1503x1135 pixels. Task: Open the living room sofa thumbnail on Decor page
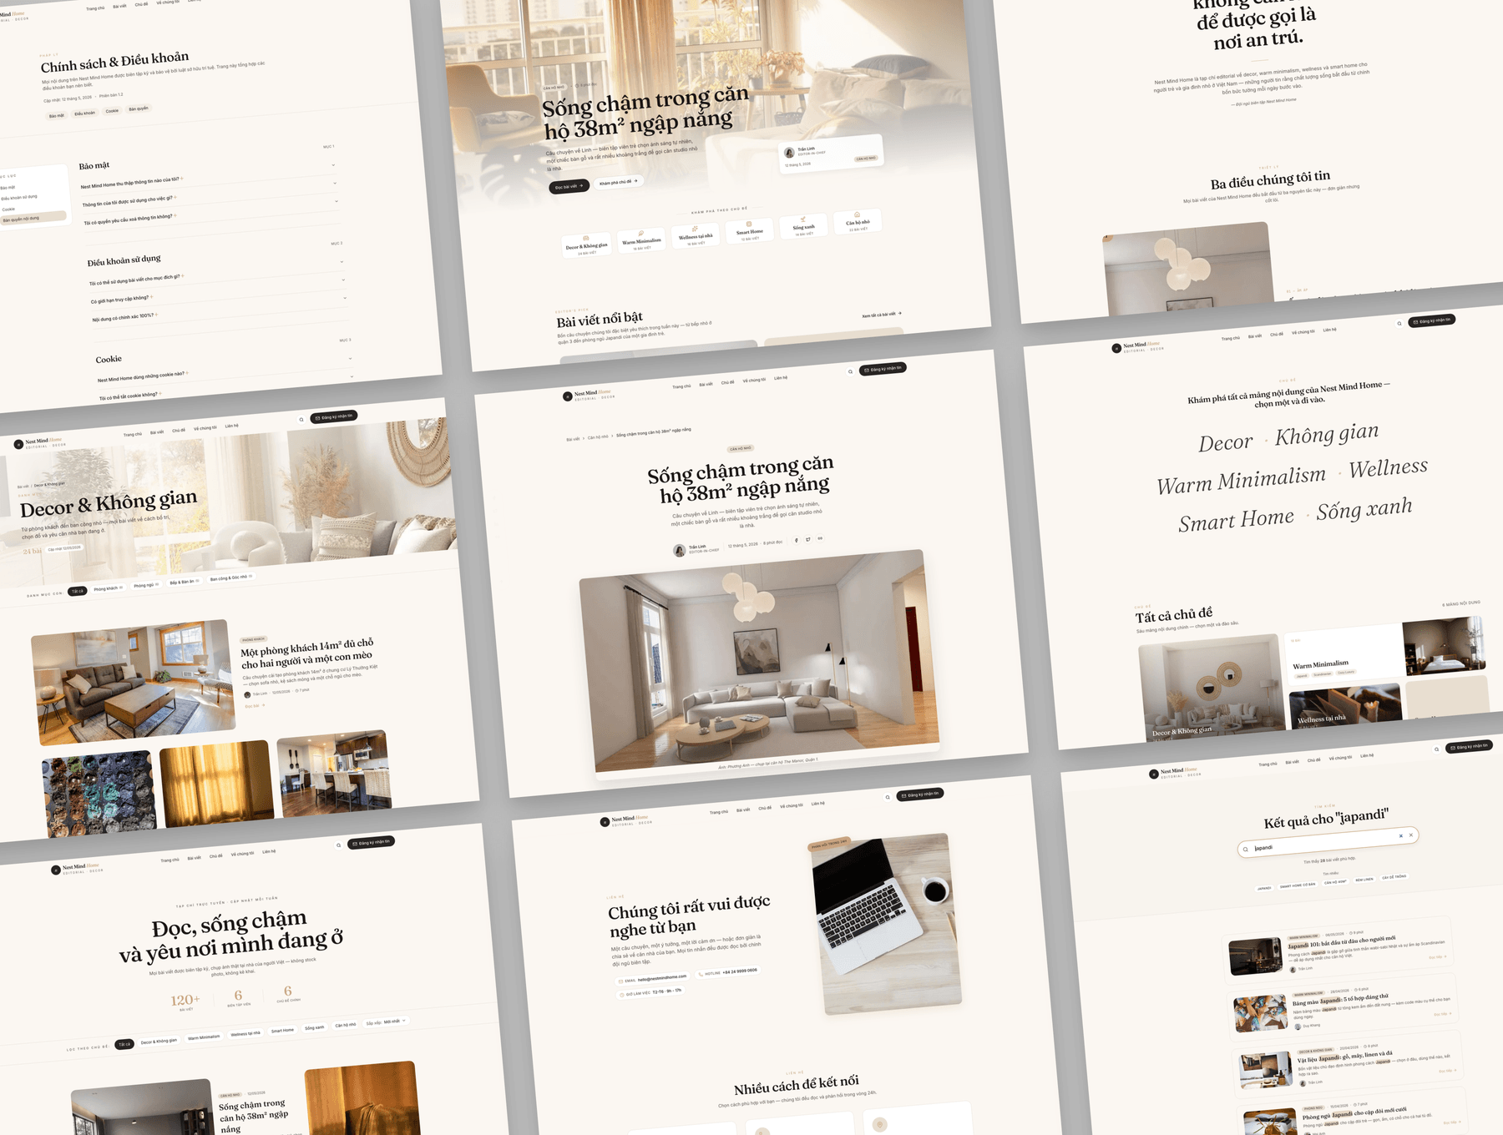[134, 682]
